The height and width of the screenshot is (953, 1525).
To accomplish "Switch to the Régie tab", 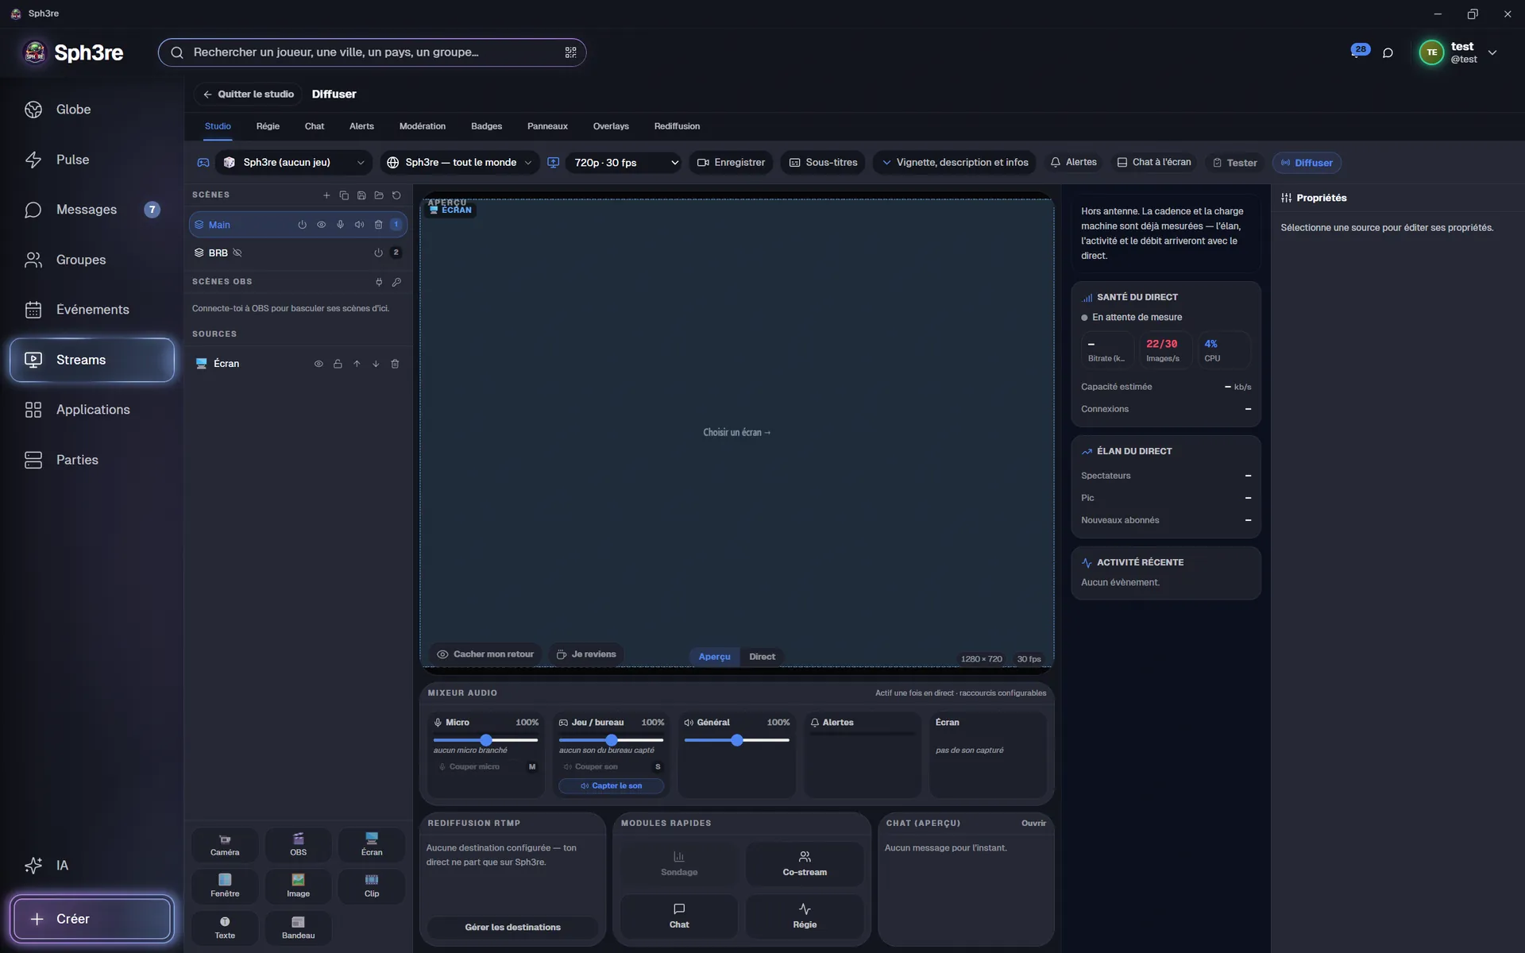I will point(268,126).
